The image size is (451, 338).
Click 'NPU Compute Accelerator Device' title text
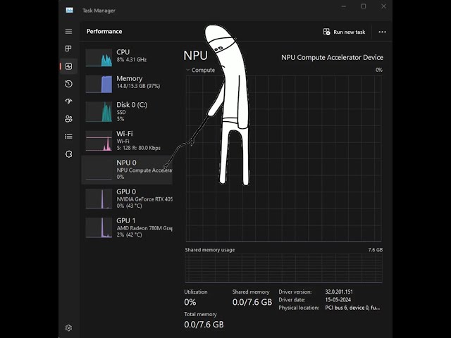tap(332, 58)
